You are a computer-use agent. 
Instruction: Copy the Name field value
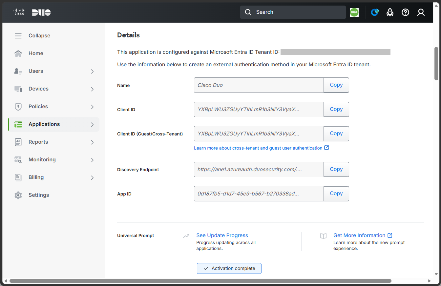pyautogui.click(x=336, y=85)
